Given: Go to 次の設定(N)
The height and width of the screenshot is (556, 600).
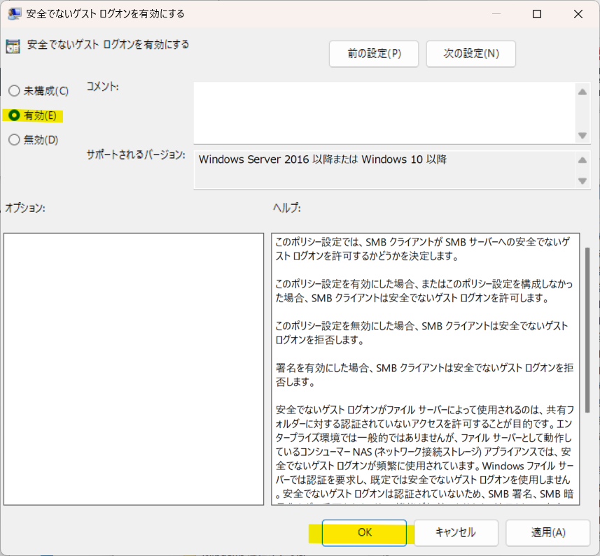Looking at the screenshot, I should point(470,54).
